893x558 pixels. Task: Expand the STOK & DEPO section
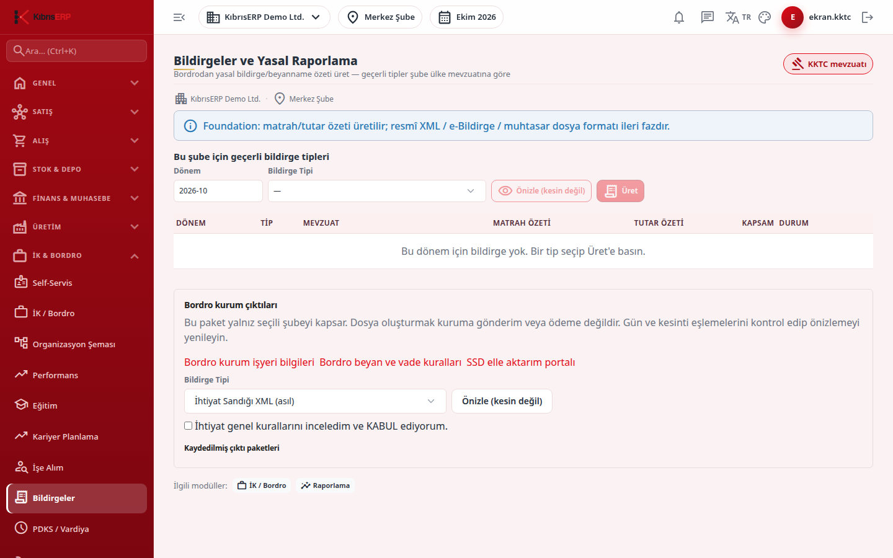coord(76,169)
